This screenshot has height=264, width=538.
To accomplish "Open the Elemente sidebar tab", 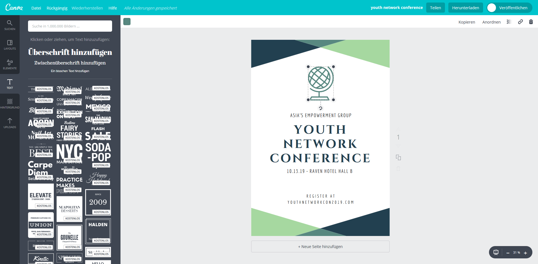I will pos(10,64).
